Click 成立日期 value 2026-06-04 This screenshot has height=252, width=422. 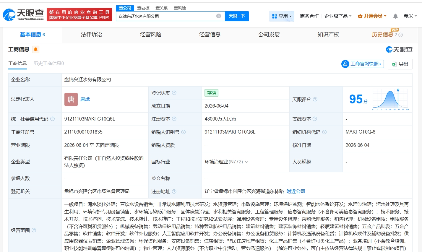(216, 106)
